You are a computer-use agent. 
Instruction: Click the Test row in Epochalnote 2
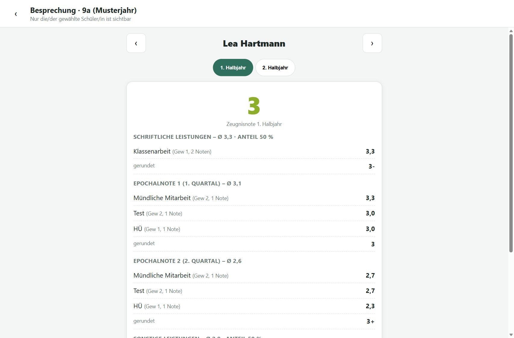[x=254, y=291]
